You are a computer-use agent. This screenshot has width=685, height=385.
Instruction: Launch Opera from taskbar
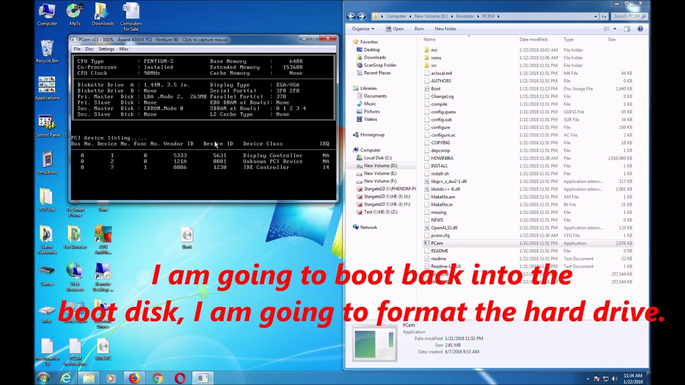(x=180, y=378)
